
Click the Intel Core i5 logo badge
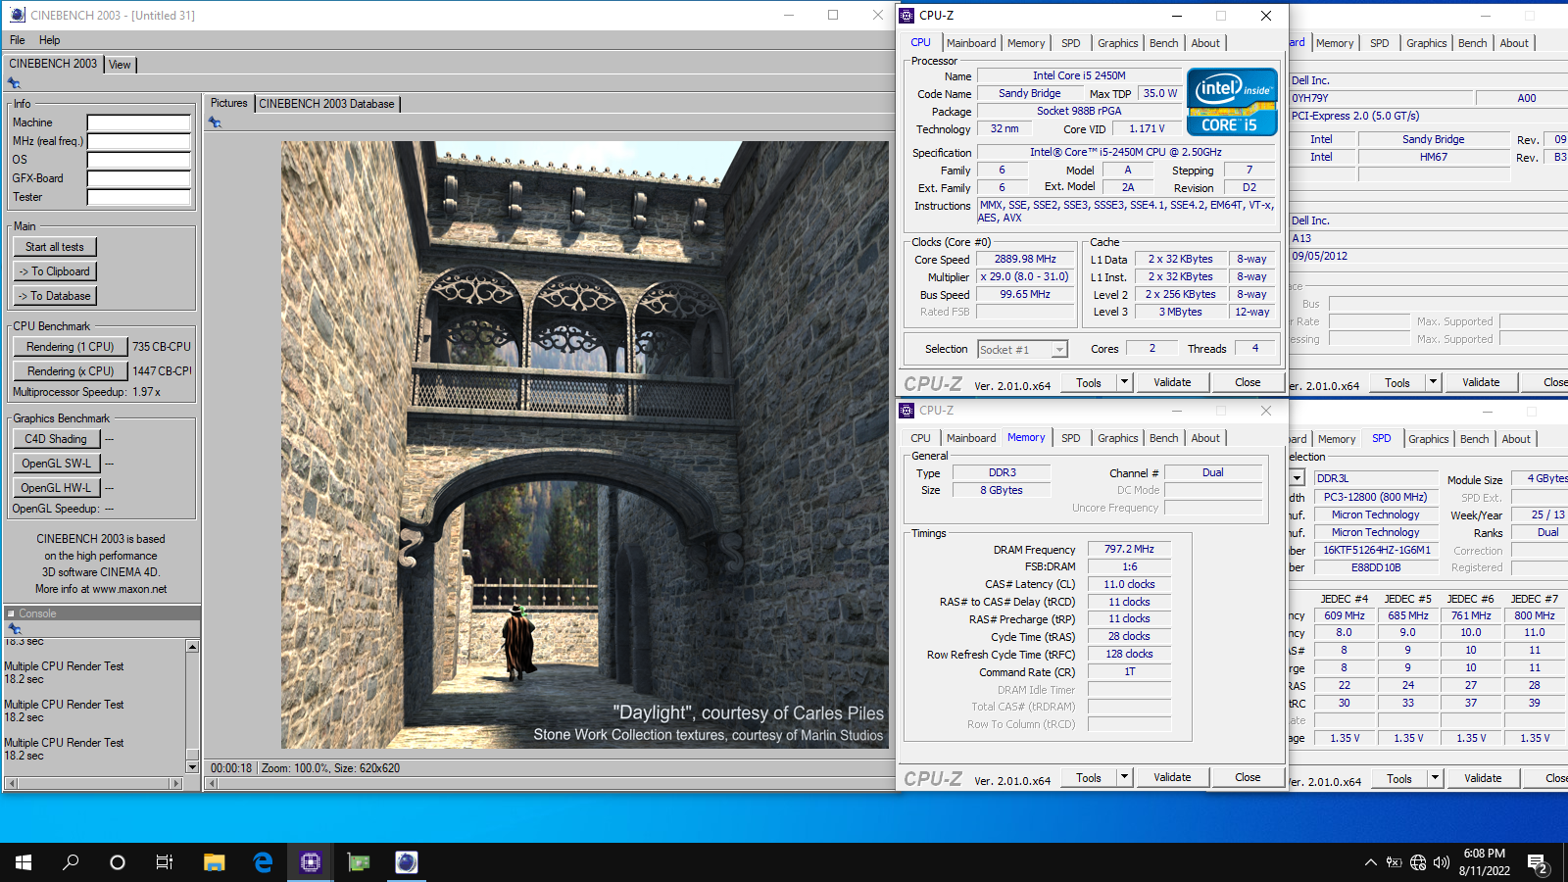click(1232, 101)
